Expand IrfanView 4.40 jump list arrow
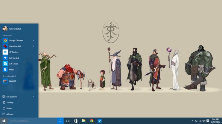 [x=33, y=46]
